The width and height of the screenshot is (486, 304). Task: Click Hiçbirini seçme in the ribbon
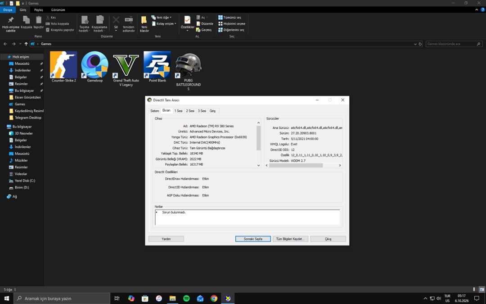pos(232,23)
